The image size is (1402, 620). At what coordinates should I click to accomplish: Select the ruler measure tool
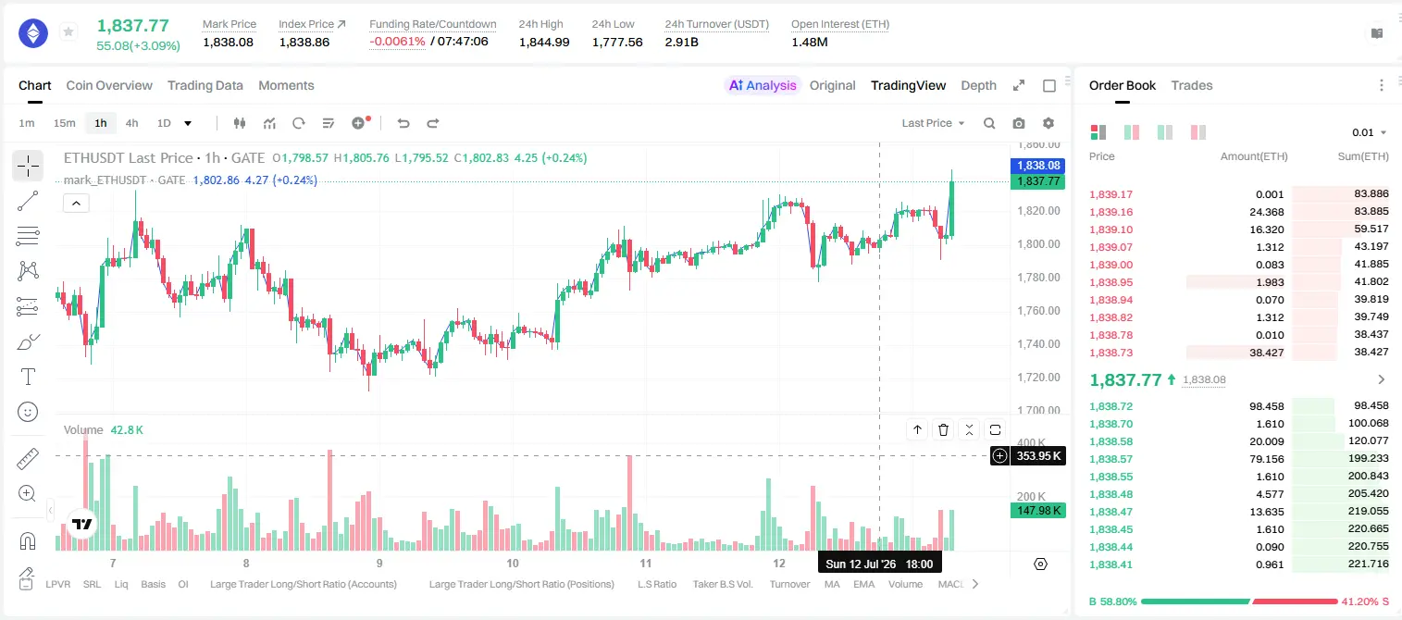[x=28, y=459]
